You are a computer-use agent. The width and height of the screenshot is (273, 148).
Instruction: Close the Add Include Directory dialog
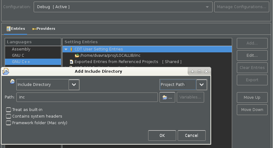[x=206, y=71]
